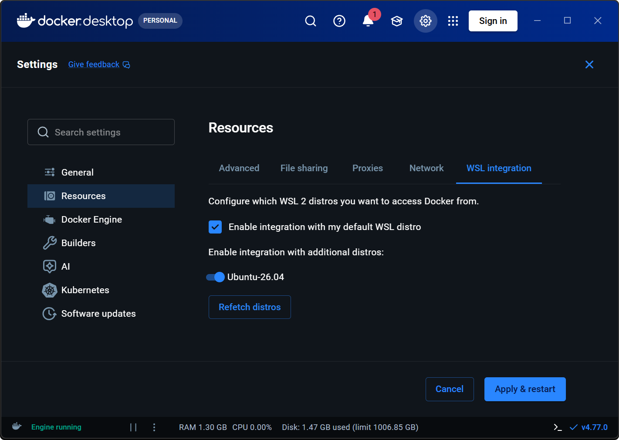Click the Resources page heading
The height and width of the screenshot is (440, 619).
click(x=241, y=128)
